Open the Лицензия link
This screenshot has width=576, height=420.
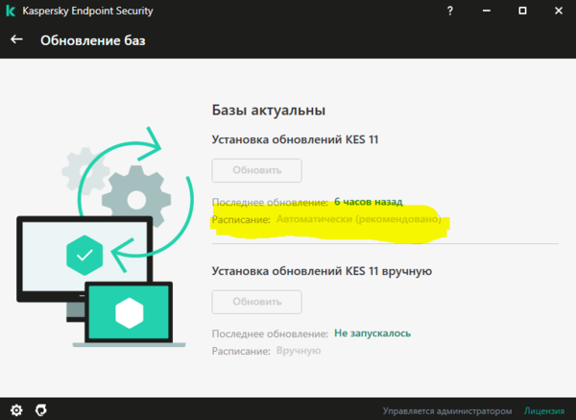click(544, 410)
